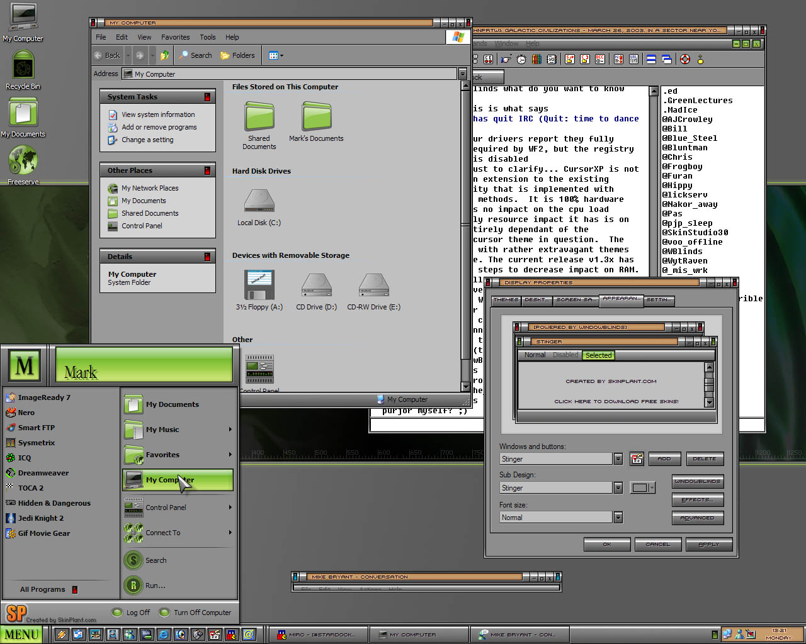Open the Font size dropdown
The height and width of the screenshot is (644, 806).
(618, 518)
